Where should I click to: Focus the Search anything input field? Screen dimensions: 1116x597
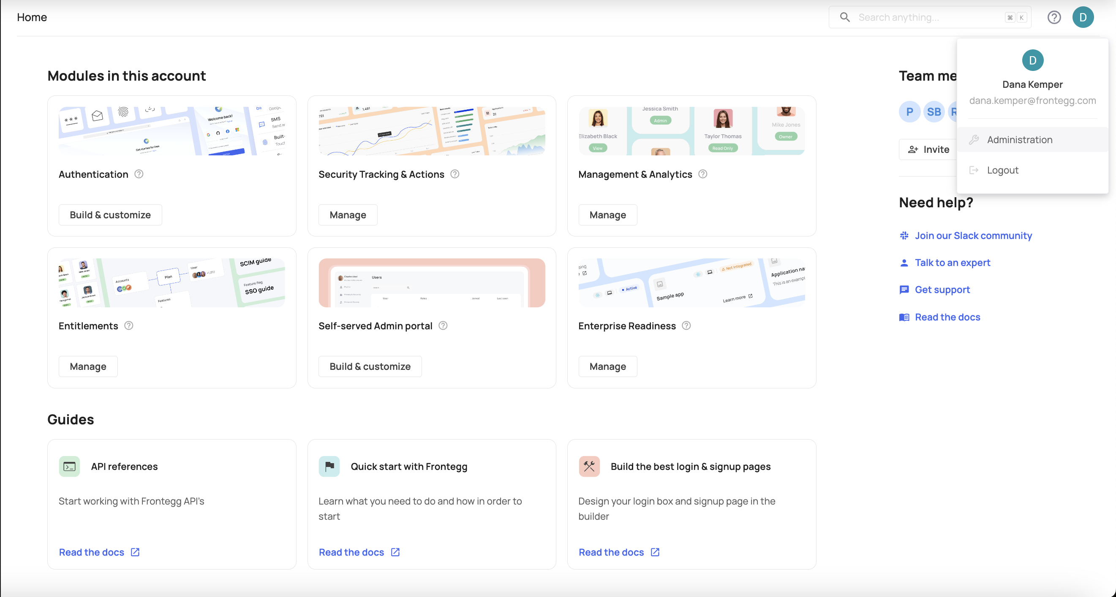pos(927,17)
